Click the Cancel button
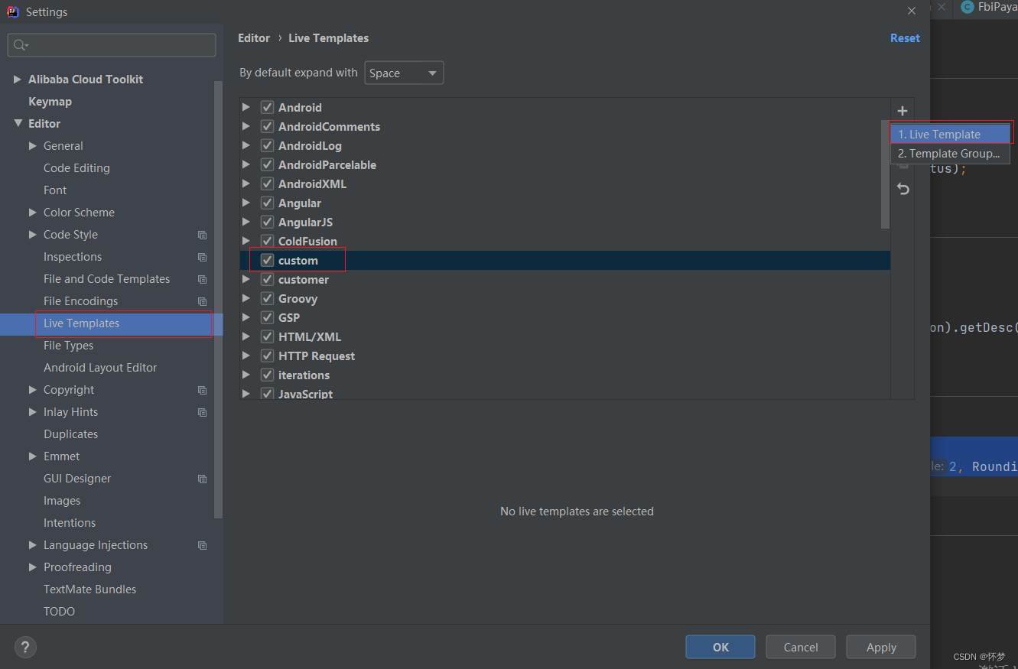 [801, 647]
